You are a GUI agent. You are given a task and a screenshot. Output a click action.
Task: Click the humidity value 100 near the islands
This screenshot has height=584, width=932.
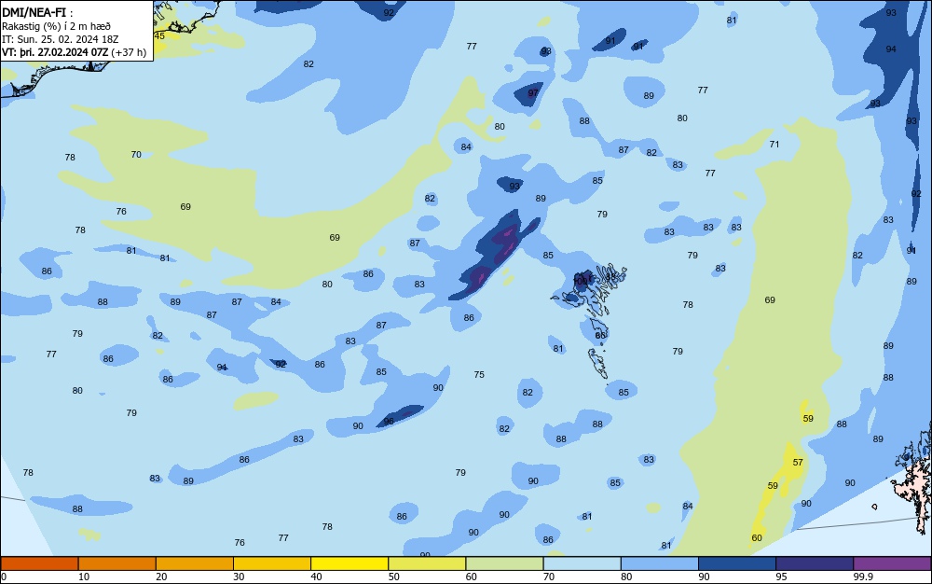click(581, 280)
